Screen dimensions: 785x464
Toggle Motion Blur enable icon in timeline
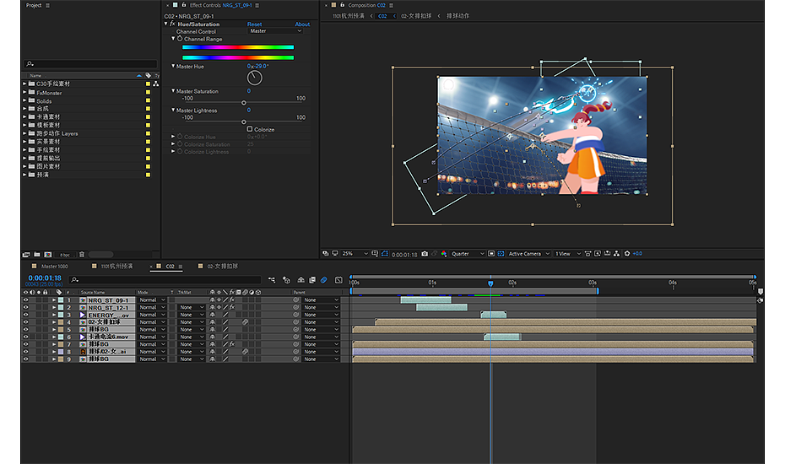[x=324, y=280]
